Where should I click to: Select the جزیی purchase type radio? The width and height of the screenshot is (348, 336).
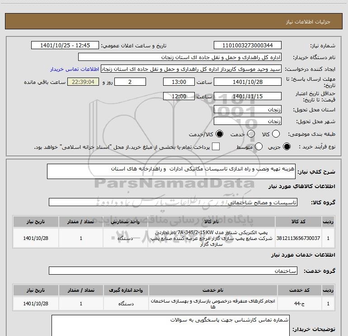[x=287, y=147]
